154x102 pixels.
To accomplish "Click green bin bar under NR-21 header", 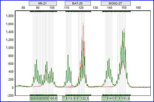I will click(x=43, y=12).
